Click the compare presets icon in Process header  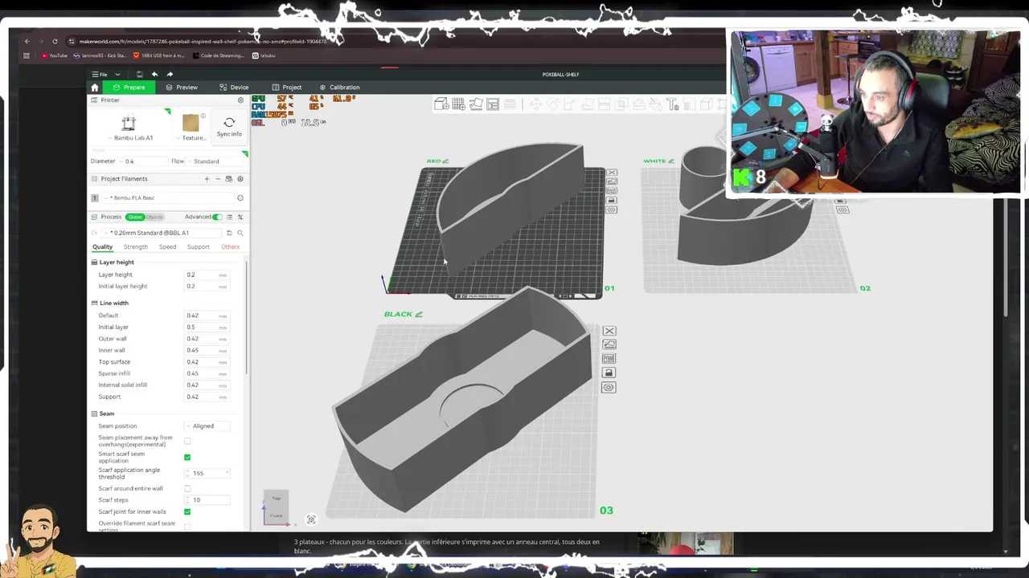click(240, 217)
